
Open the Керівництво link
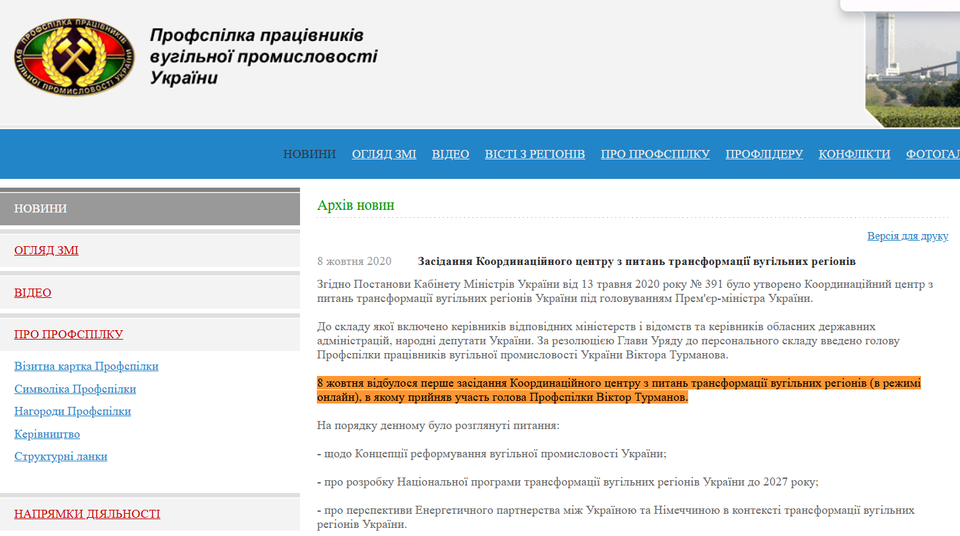click(47, 434)
